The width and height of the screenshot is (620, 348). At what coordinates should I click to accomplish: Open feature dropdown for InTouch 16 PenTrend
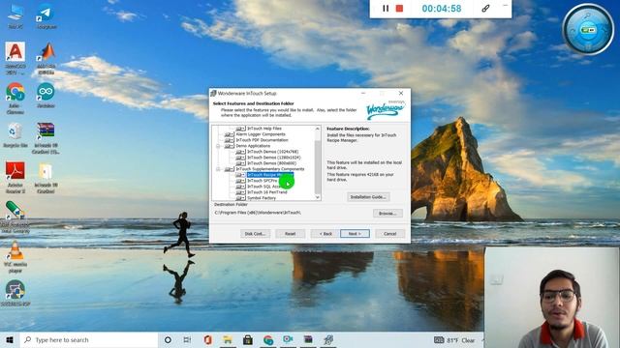240,192
